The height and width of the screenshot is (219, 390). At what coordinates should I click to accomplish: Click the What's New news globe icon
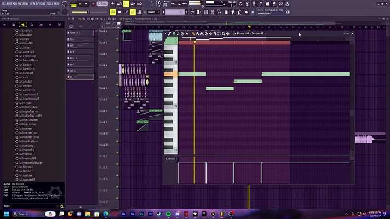point(288,12)
